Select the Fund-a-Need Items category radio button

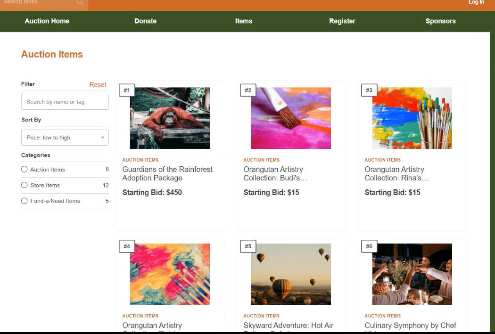click(25, 201)
